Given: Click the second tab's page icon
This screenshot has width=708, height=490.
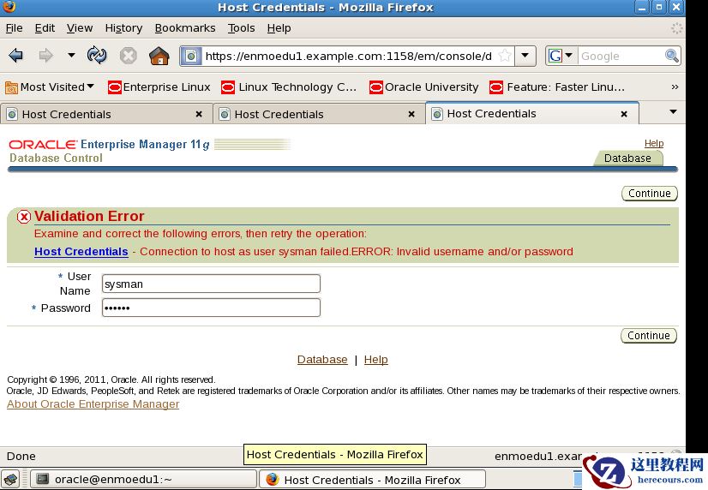Looking at the screenshot, I should click(225, 115).
